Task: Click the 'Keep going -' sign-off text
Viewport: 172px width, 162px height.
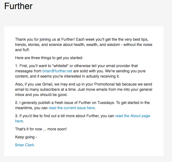Action: [x=26, y=137]
